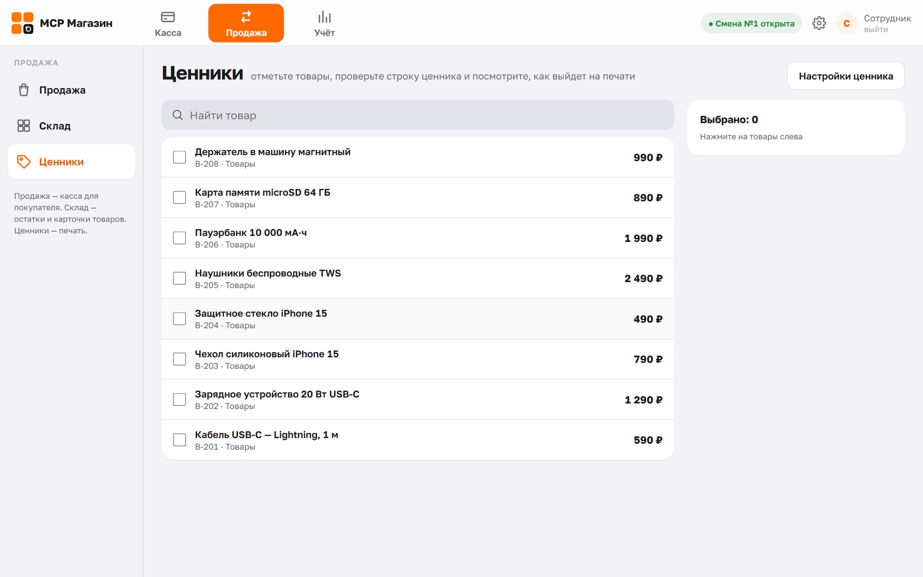This screenshot has height=577, width=923.
Task: Click the 590 ₽ price value
Action: coord(648,440)
